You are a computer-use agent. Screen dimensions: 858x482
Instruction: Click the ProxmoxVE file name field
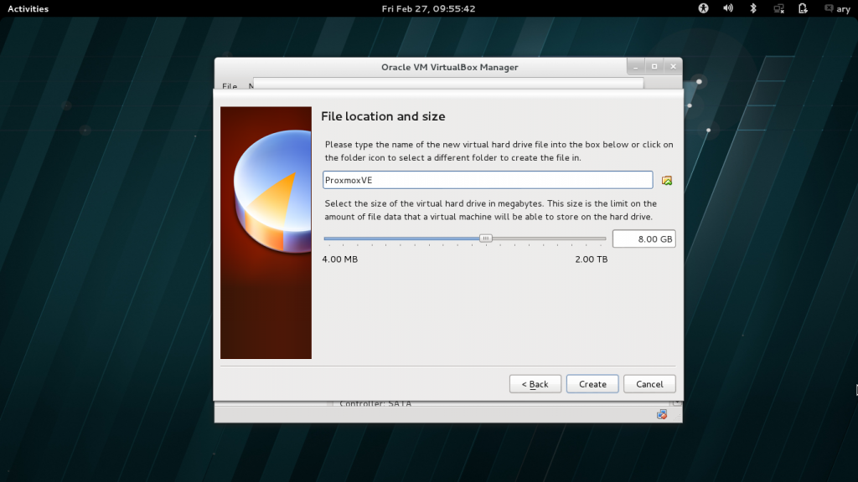click(488, 180)
